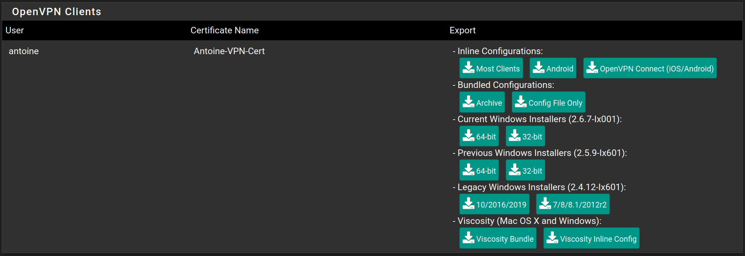Screen dimensions: 745x256
Task: Download OpenVPN Connect (iOS/Android) configuration
Action: tap(650, 68)
